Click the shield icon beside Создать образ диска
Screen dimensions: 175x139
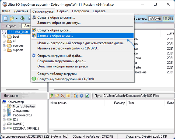tap(34, 30)
